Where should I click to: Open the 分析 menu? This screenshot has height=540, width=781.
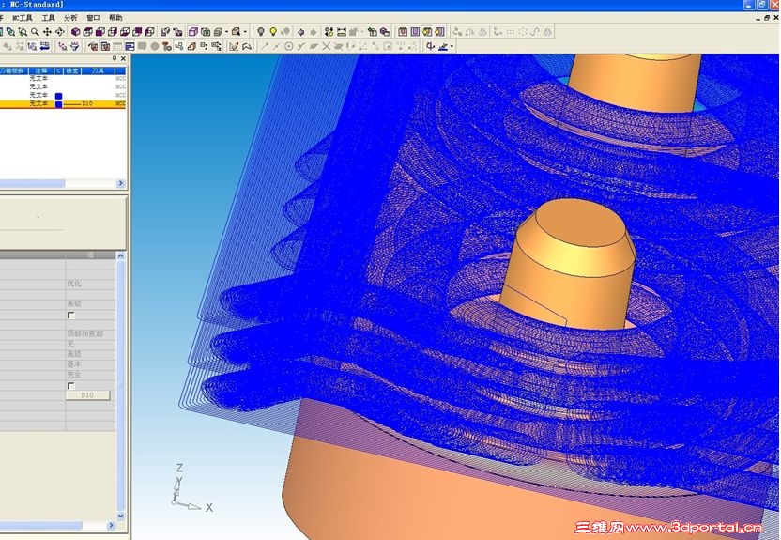(70, 18)
